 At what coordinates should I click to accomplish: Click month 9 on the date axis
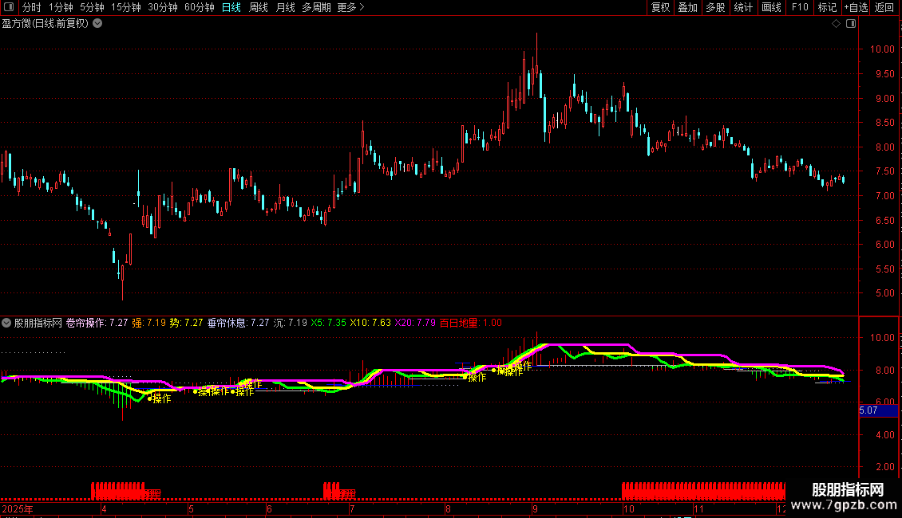click(x=535, y=509)
